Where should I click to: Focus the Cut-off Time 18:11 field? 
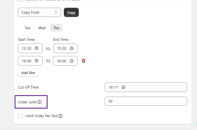click(x=146, y=87)
